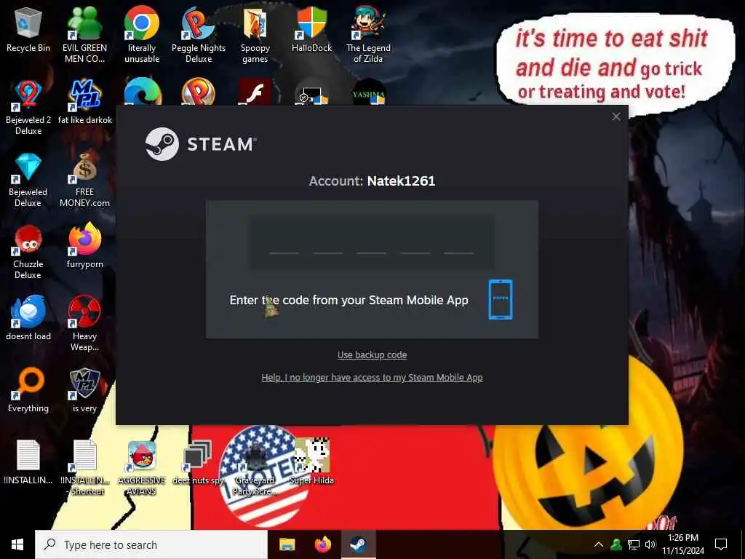
Task: Close the Steam login dialog
Action: tap(615, 116)
